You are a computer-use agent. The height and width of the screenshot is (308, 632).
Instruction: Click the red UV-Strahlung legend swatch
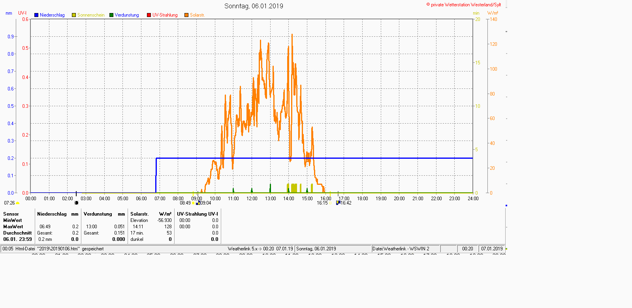point(149,15)
